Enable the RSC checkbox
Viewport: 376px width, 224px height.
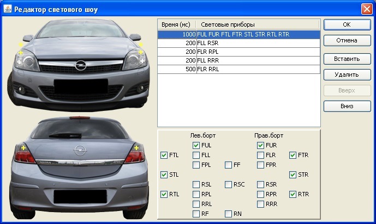click(x=228, y=184)
